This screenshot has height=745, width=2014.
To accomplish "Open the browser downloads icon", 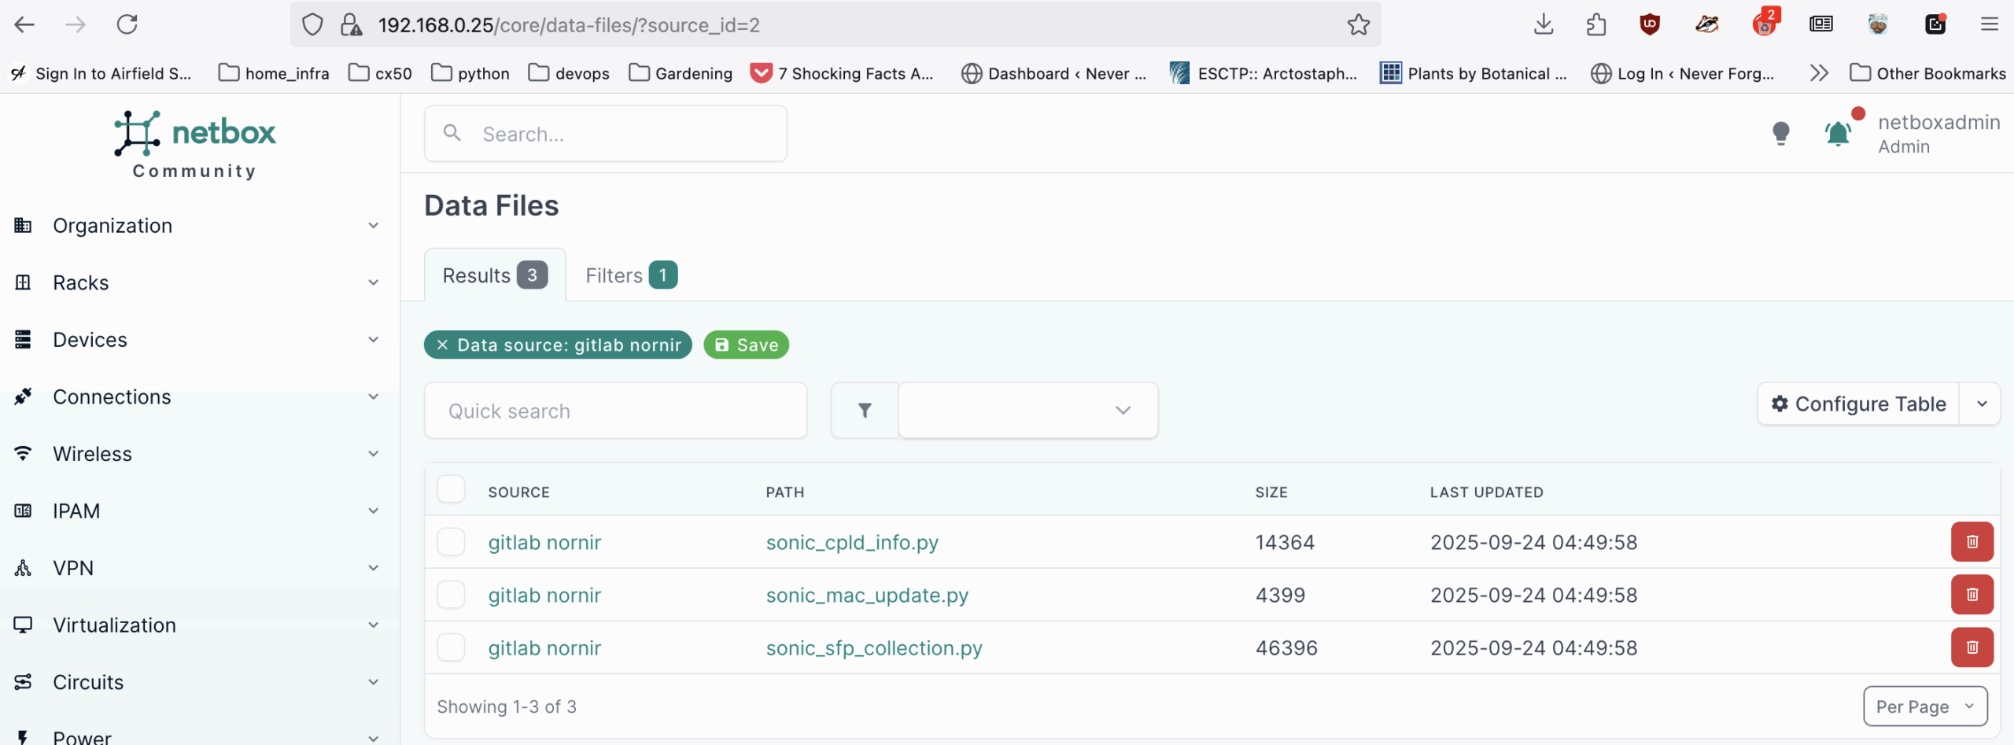I will (x=1543, y=25).
